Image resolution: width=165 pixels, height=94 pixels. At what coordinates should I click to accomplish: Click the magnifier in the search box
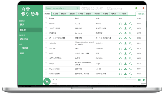point(78,8)
